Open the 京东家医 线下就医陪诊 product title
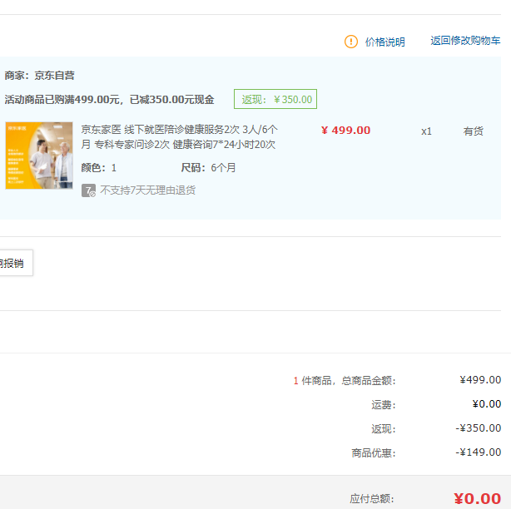511x509 pixels. [179, 136]
